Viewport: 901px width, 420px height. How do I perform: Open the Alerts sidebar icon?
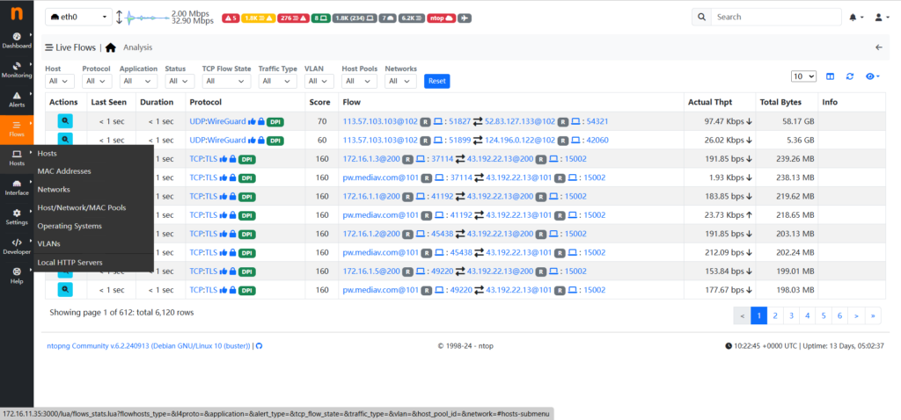pos(16,98)
